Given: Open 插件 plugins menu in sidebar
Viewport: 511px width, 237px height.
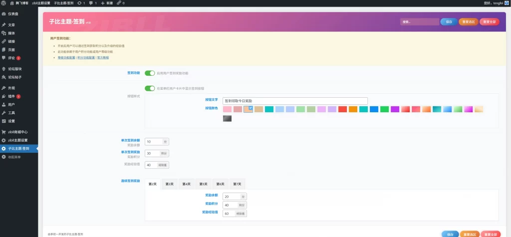Looking at the screenshot, I should (11, 96).
